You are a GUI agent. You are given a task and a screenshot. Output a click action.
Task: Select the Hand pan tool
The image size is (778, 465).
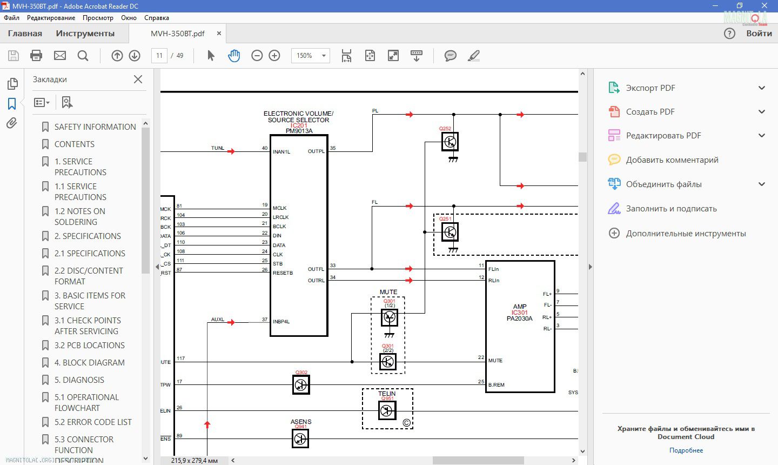(234, 56)
